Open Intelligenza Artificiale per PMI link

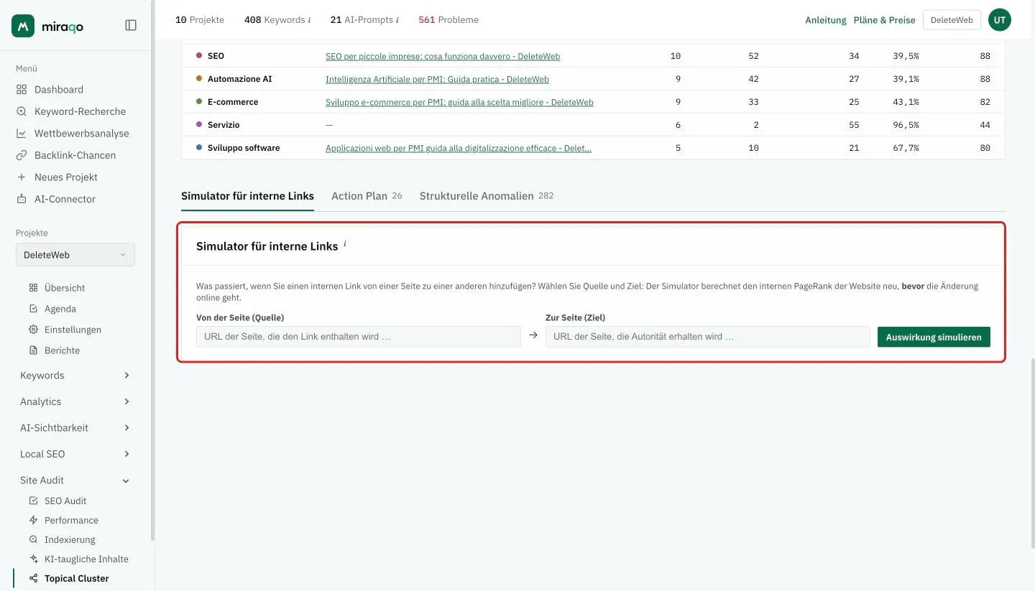[x=437, y=79]
